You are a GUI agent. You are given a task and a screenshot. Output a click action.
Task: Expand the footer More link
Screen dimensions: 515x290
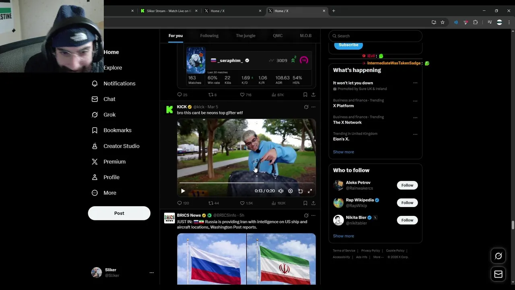point(378,257)
